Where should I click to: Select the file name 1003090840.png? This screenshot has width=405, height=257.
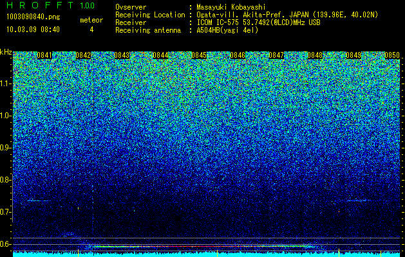tap(33, 17)
